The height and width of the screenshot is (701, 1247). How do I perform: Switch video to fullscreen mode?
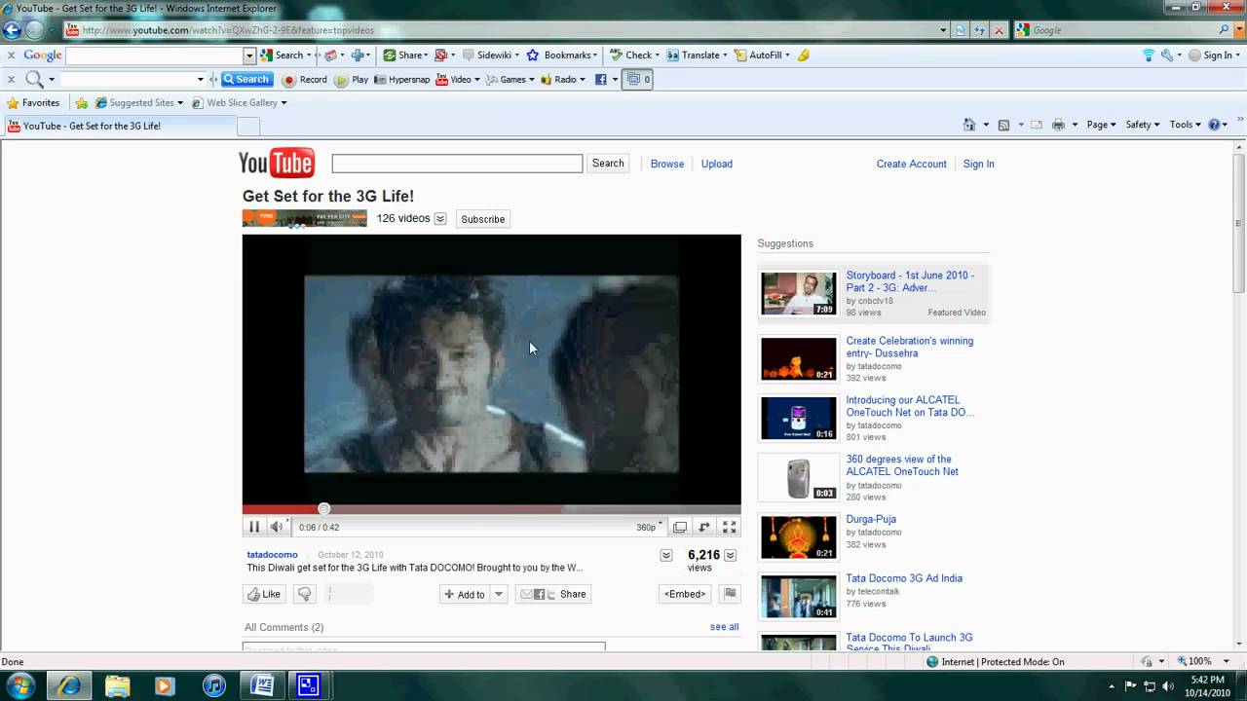pos(729,527)
